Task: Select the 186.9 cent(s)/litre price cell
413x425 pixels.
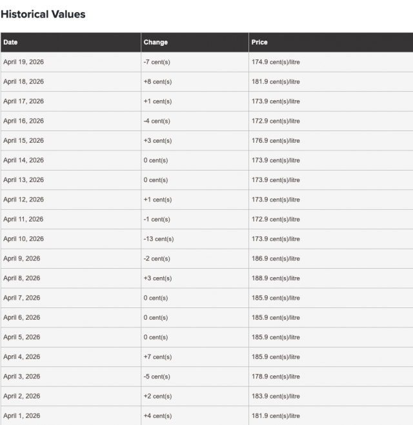Action: [x=276, y=258]
